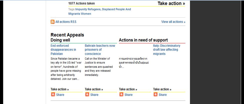Click Share plus icon under Italy appeal
Screen dimensions: 244x104
tap(156, 94)
